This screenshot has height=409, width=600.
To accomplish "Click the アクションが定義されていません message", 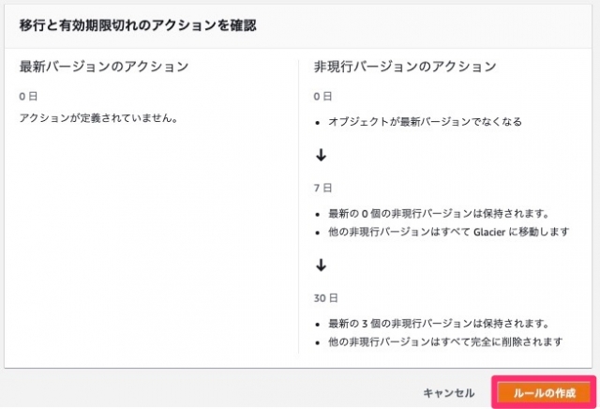I will tap(98, 118).
